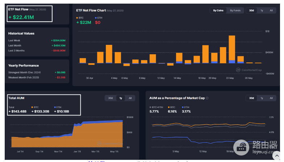Click the blue ETH legend dot in Net Flow chart

pyautogui.click(x=96, y=18)
